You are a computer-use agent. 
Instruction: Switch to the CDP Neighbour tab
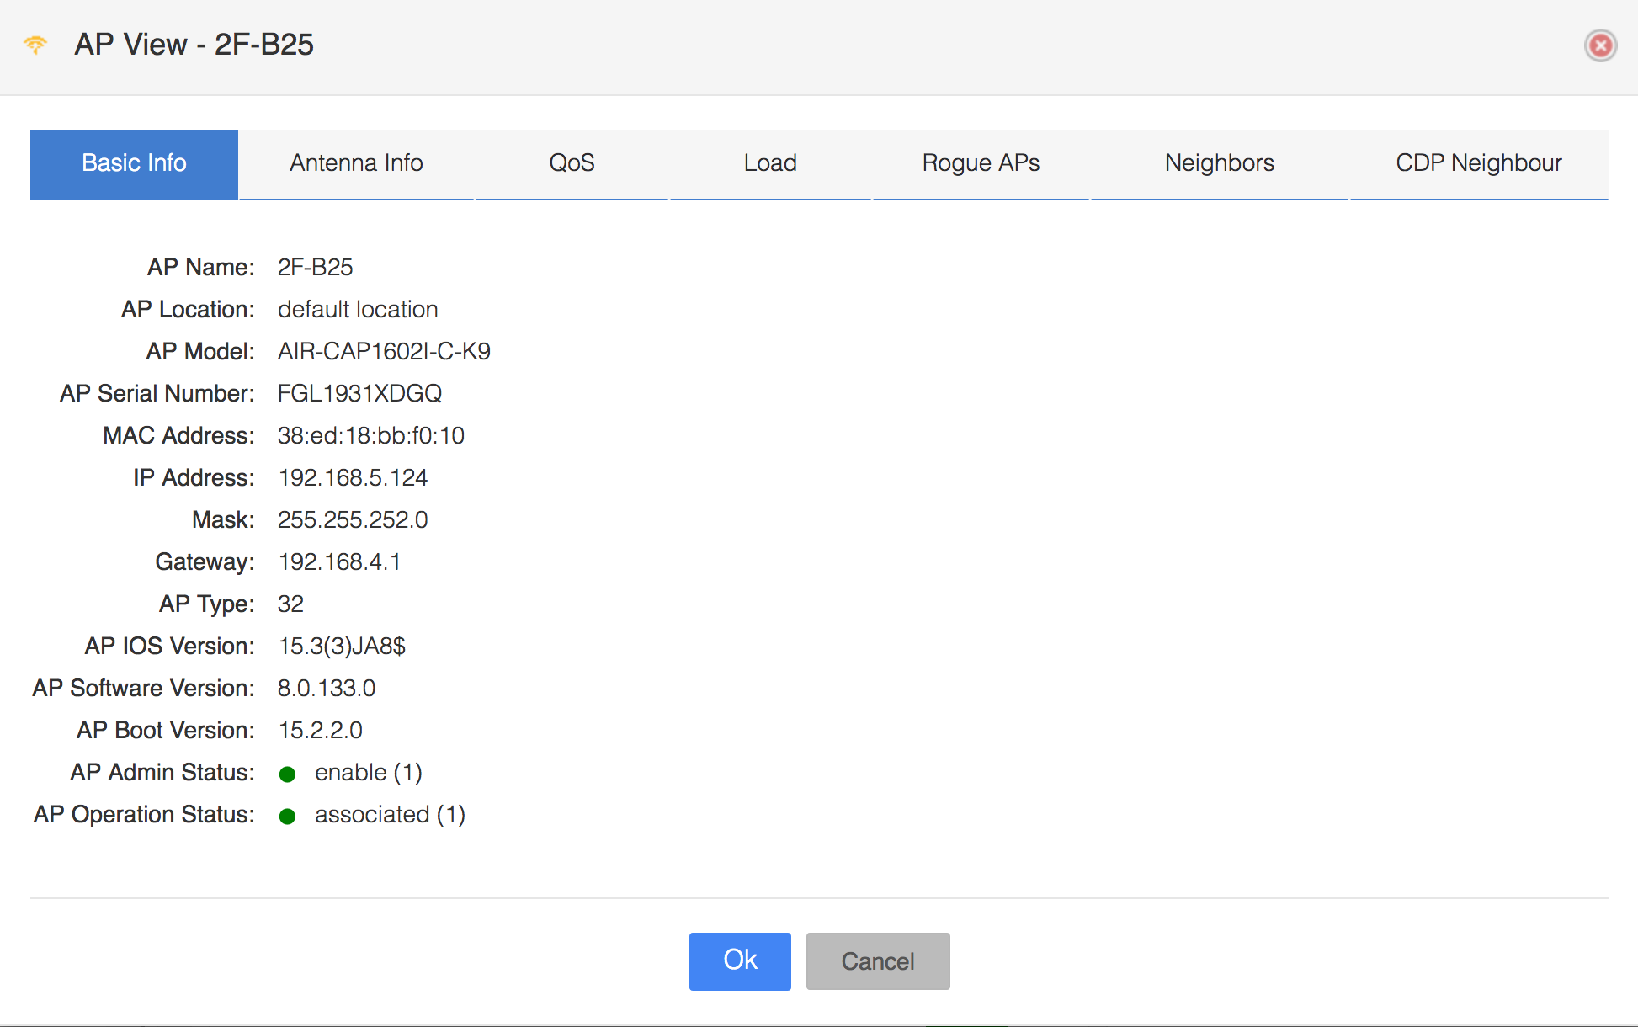pyautogui.click(x=1479, y=163)
